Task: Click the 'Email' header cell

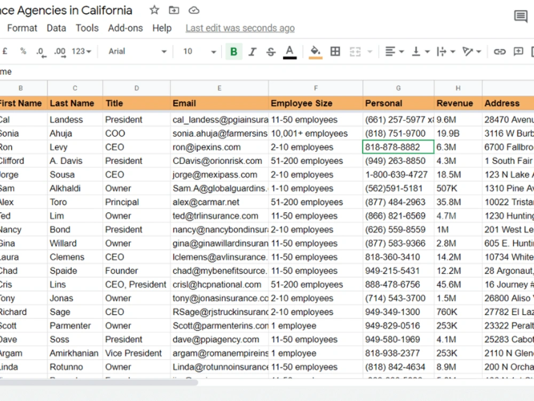Action: 219,103
